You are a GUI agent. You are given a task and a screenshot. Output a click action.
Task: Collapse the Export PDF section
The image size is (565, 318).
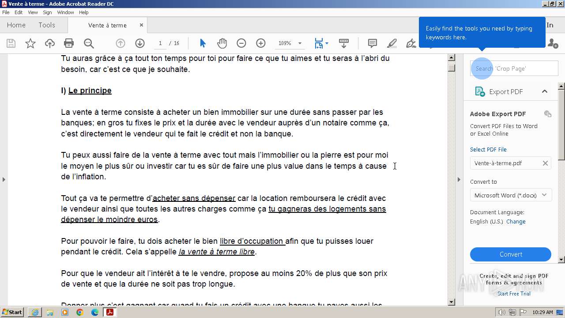tap(545, 91)
